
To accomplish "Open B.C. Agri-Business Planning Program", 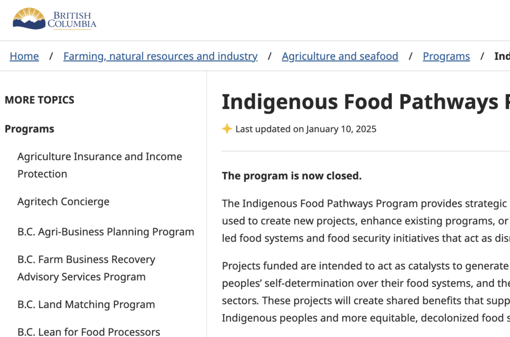I will (106, 232).
